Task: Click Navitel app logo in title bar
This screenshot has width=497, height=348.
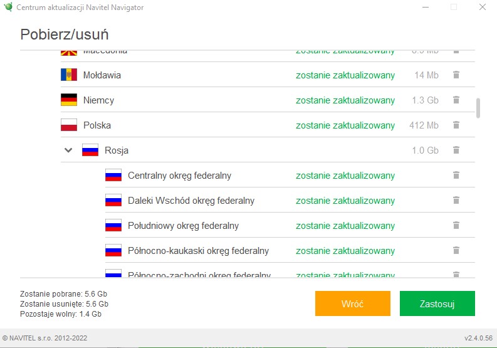Action: [8, 8]
